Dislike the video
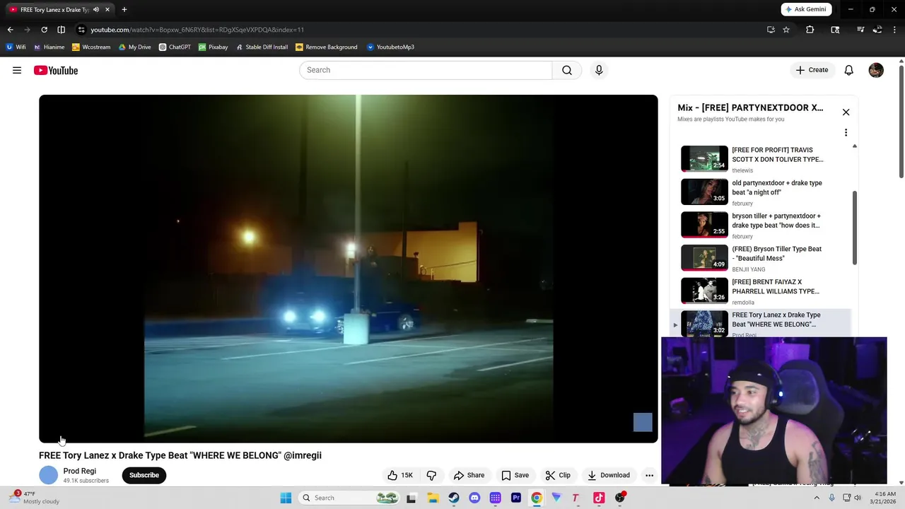 (x=431, y=475)
